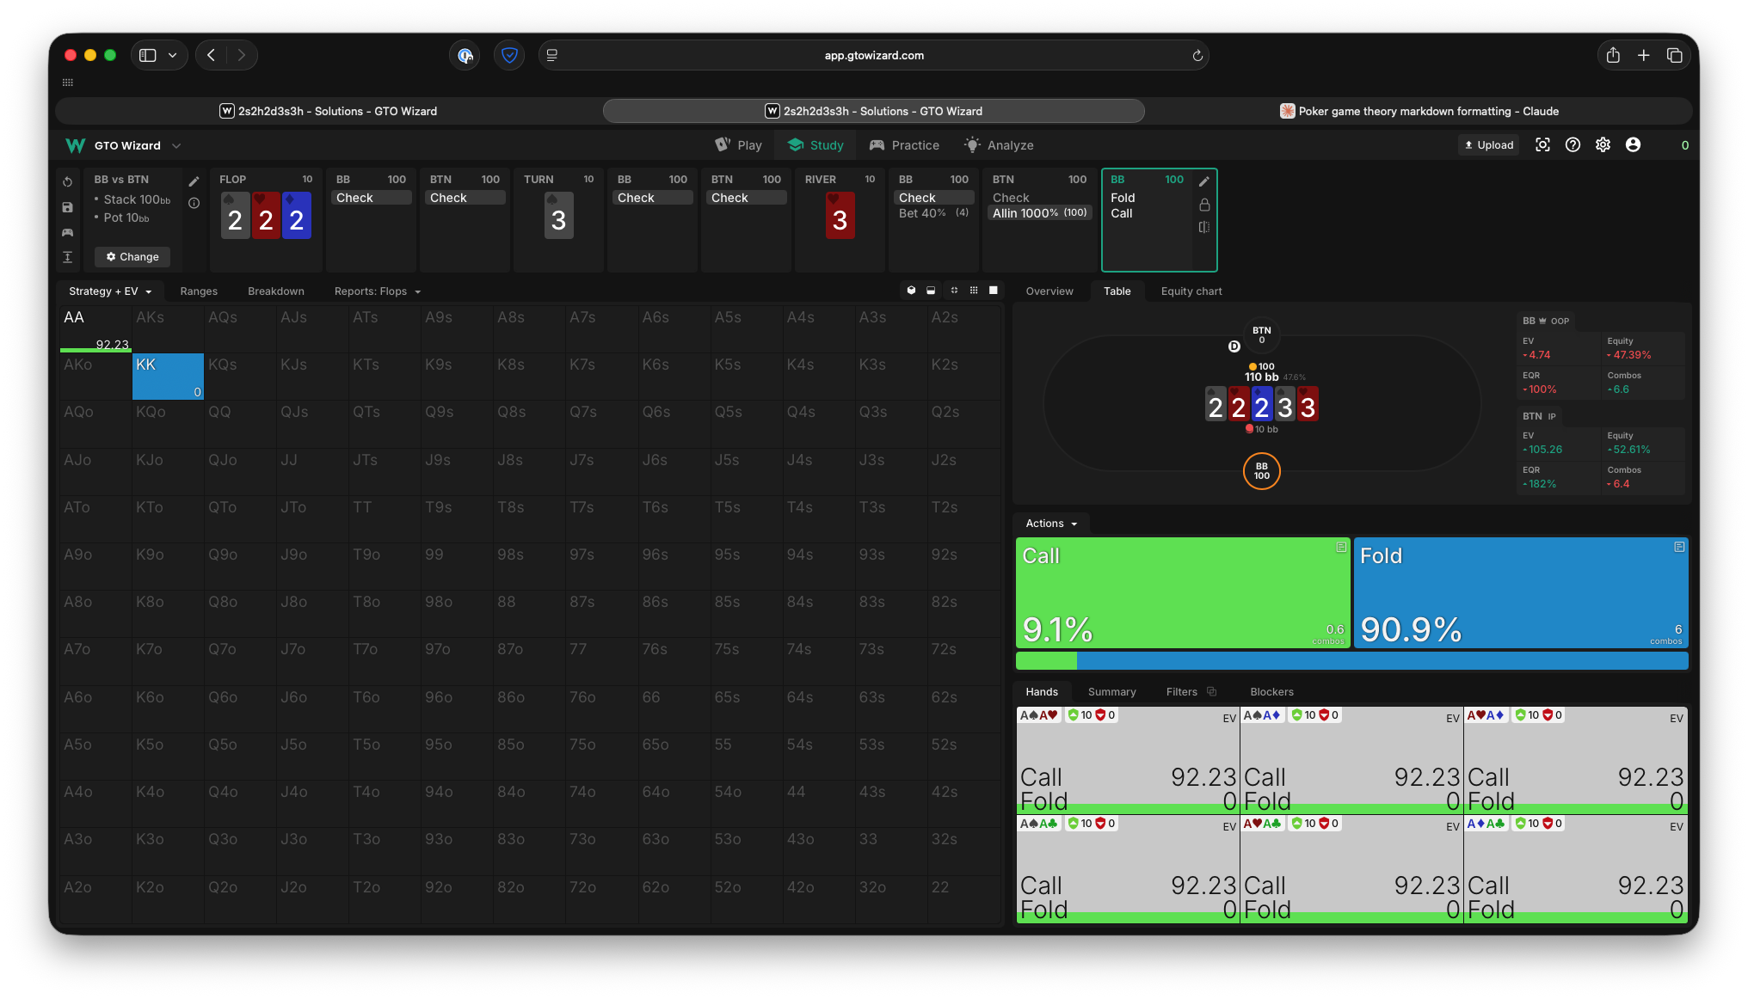1748x999 pixels.
Task: Toggle the dotted grid matrix view
Action: (x=974, y=291)
